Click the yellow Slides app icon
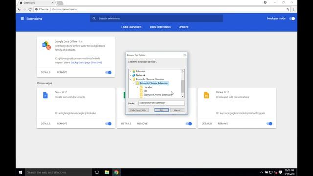The width and height of the screenshot is (313, 176). pos(206,95)
